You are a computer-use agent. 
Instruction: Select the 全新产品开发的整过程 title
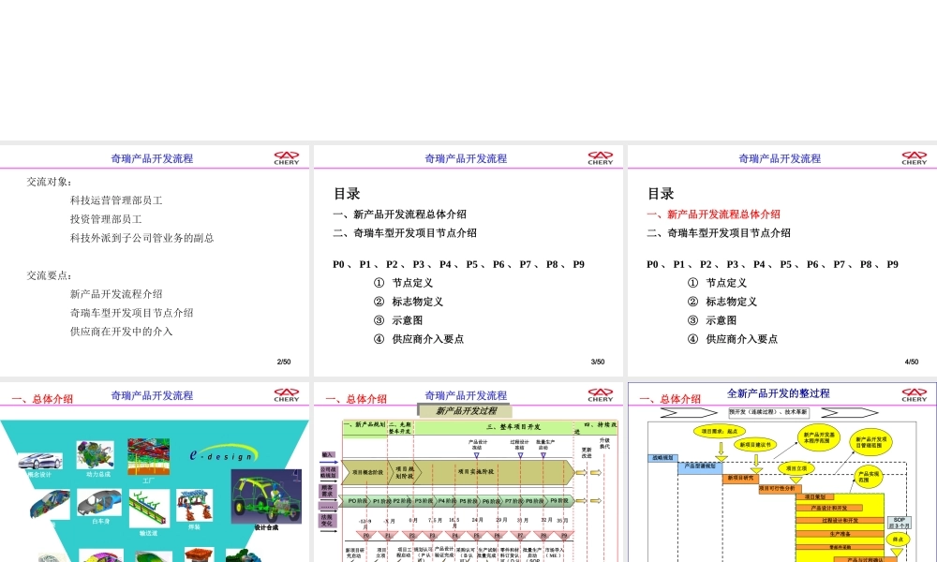point(778,393)
